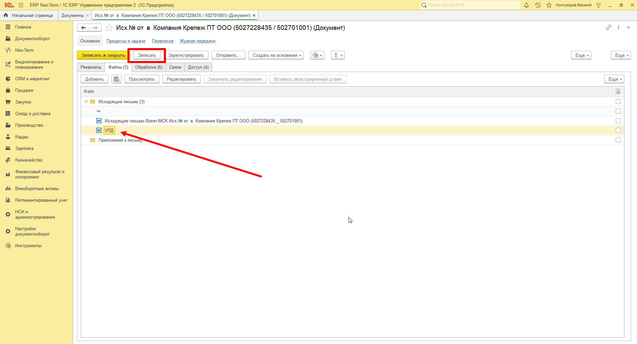Click the Зарегистрировать button
This screenshot has height=344, width=637.
(186, 55)
